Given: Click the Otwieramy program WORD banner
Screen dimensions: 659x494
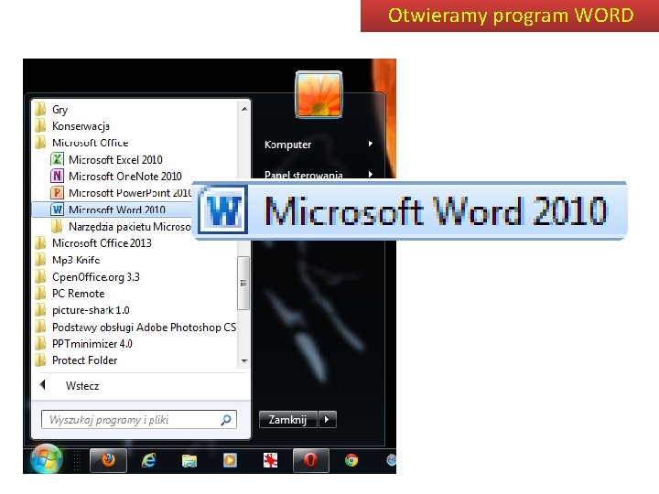Looking at the screenshot, I should (510, 16).
